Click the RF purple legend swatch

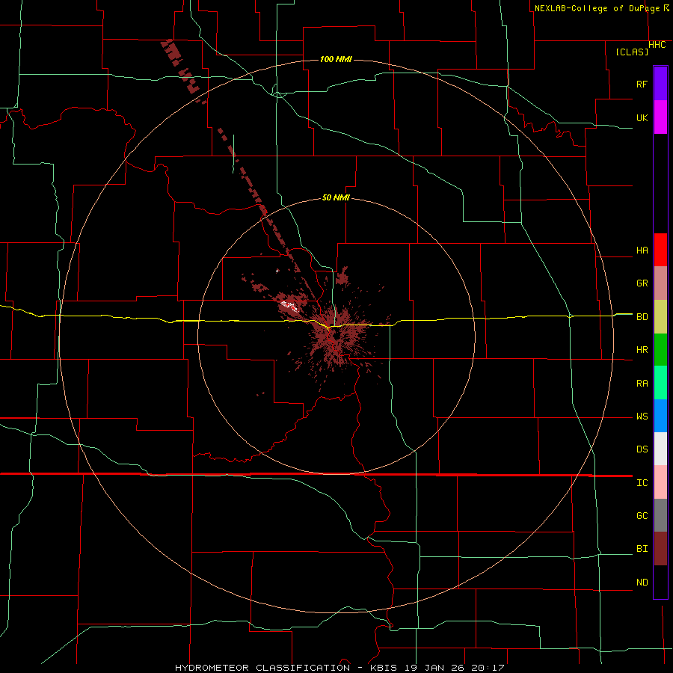coord(660,84)
